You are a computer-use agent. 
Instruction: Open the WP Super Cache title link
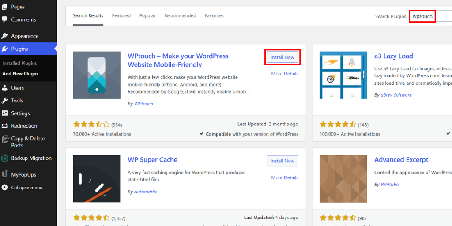tap(152, 159)
